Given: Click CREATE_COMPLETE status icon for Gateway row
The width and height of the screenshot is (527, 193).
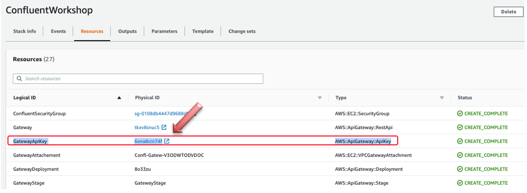Looking at the screenshot, I should (460, 127).
